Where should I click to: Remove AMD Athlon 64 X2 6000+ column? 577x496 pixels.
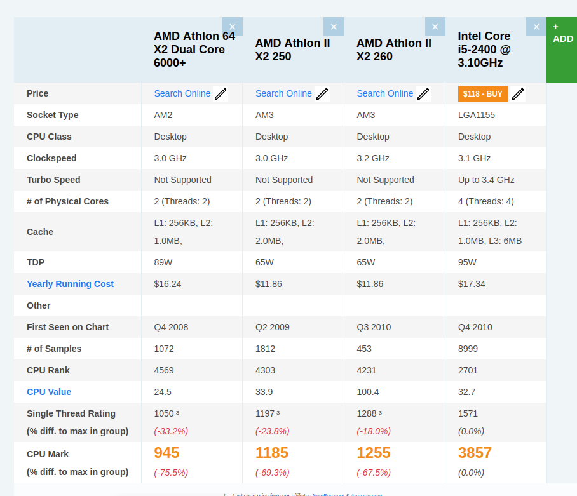232,27
